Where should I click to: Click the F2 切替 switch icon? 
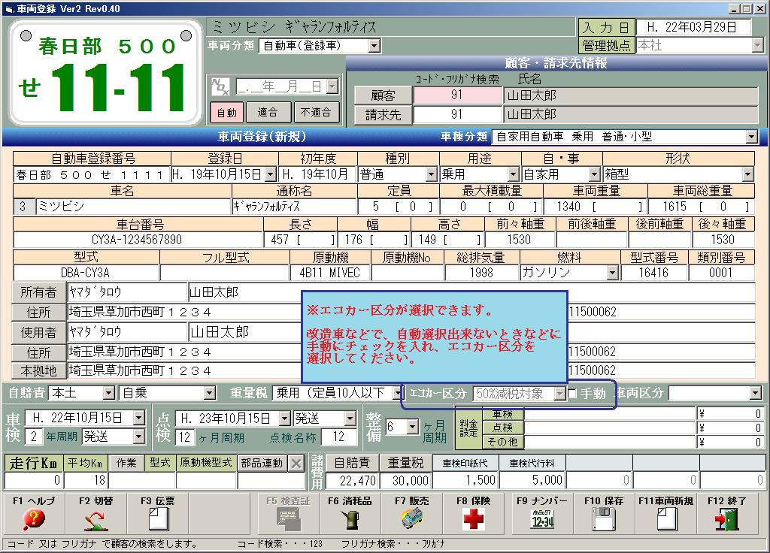click(x=95, y=518)
